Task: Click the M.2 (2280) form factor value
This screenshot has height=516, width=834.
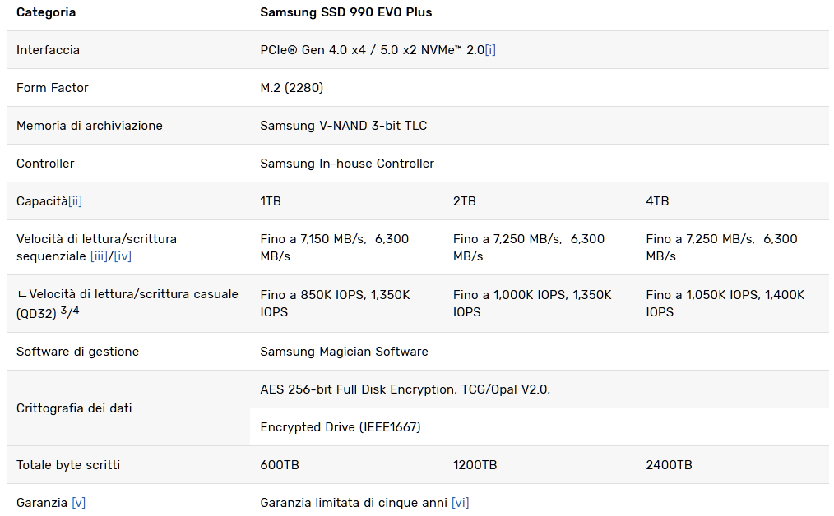Action: point(291,88)
